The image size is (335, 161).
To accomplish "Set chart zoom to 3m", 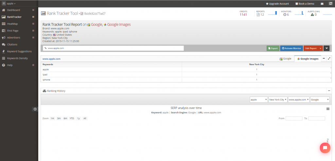I will pos(59,118).
